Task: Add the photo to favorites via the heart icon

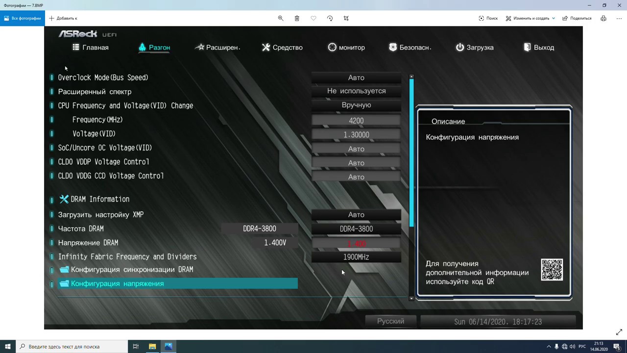Action: point(313,18)
